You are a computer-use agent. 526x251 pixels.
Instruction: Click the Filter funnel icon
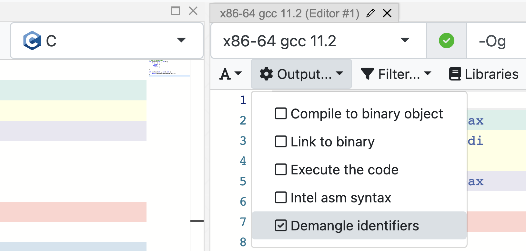[367, 74]
